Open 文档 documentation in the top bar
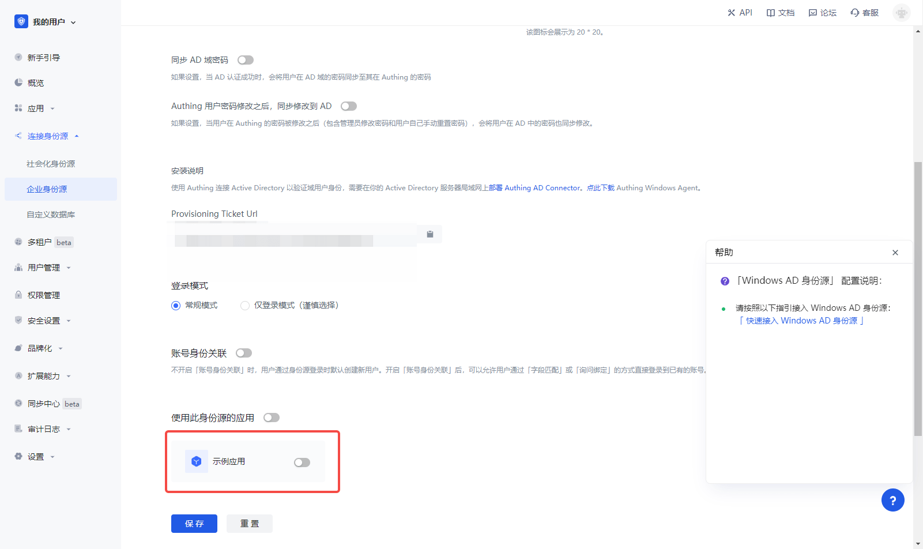The width and height of the screenshot is (923, 549). pyautogui.click(x=781, y=13)
